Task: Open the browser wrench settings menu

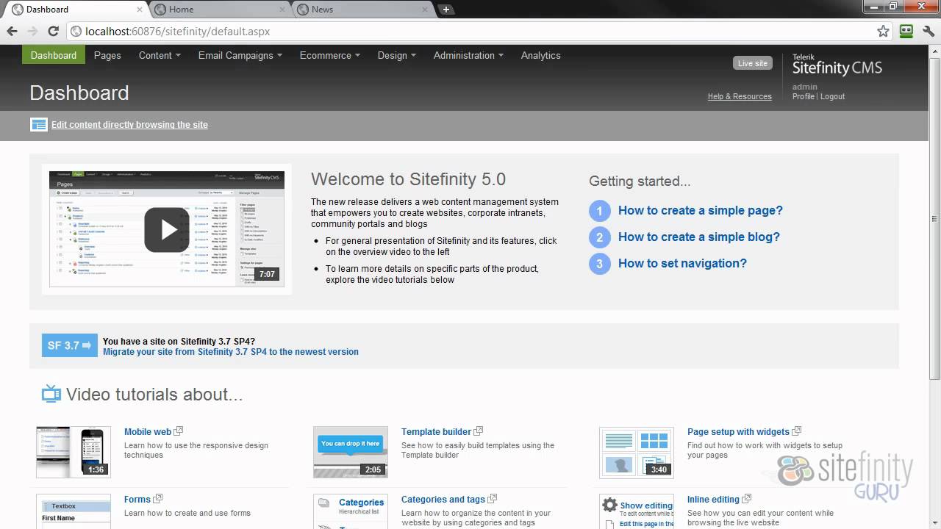Action: [928, 32]
